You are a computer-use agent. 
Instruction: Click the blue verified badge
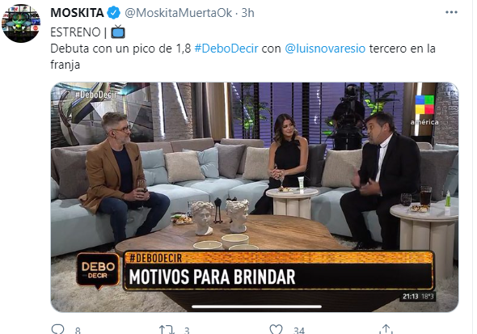click(x=114, y=13)
